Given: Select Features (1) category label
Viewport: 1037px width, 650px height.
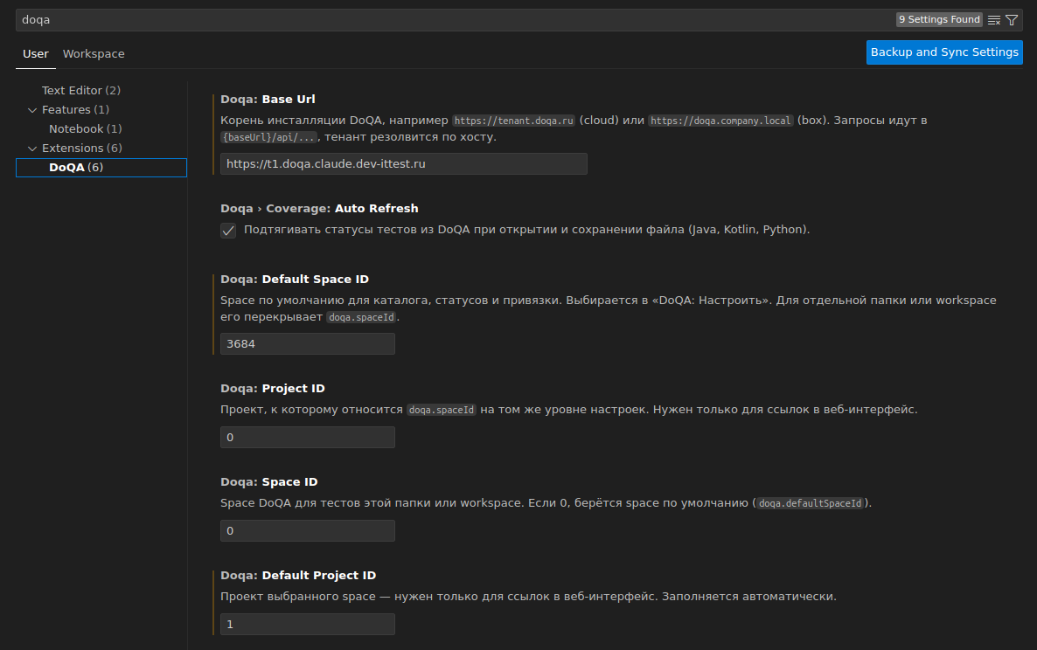Looking at the screenshot, I should pyautogui.click(x=75, y=110).
